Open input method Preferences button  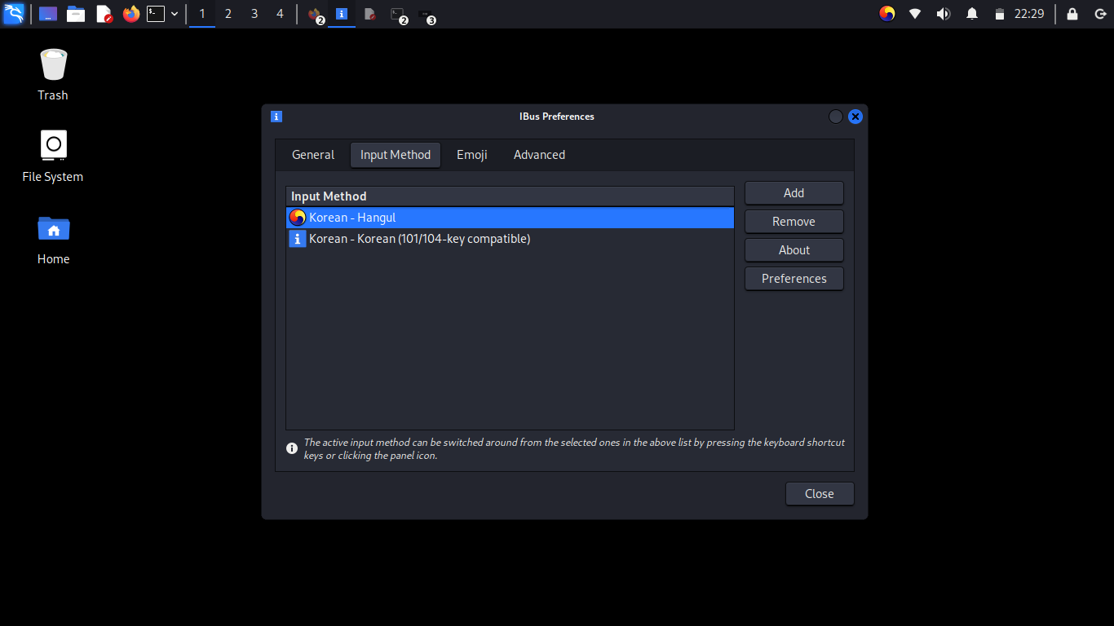point(794,279)
